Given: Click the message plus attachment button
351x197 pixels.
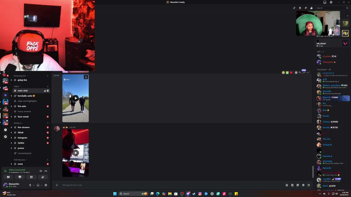Looking at the screenshot, I should tap(57, 185).
